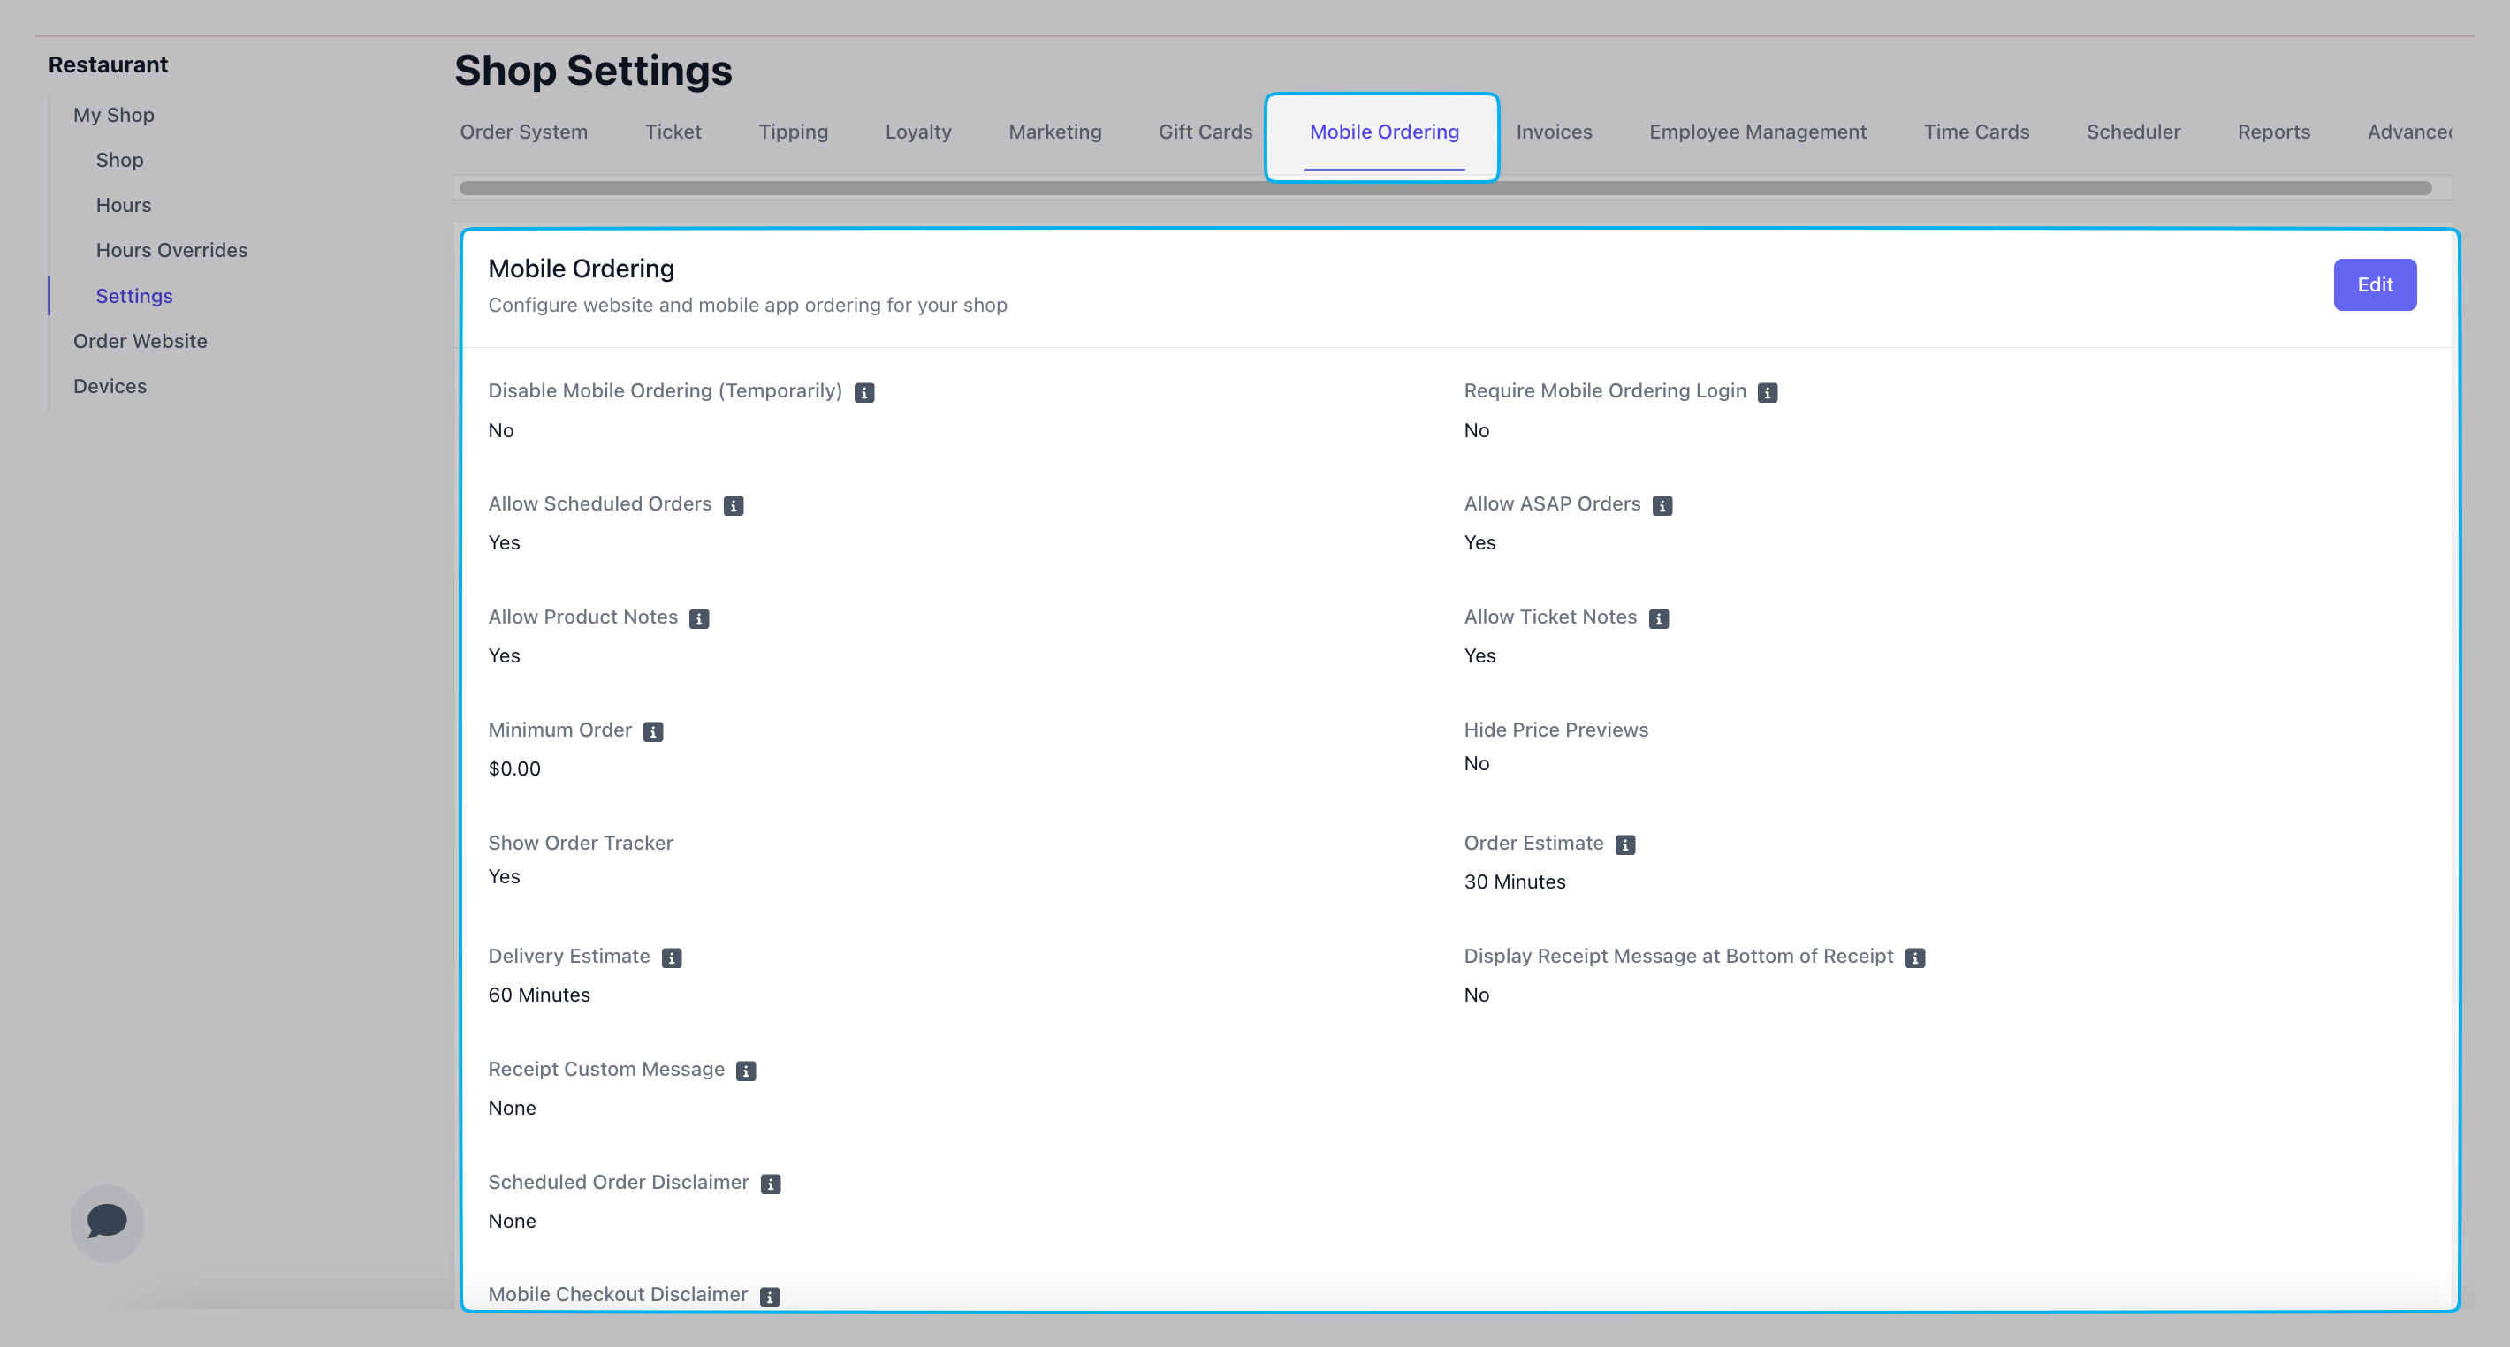Click info icon next to Minimum Order
Screen dimensions: 2510x1347
coord(653,731)
